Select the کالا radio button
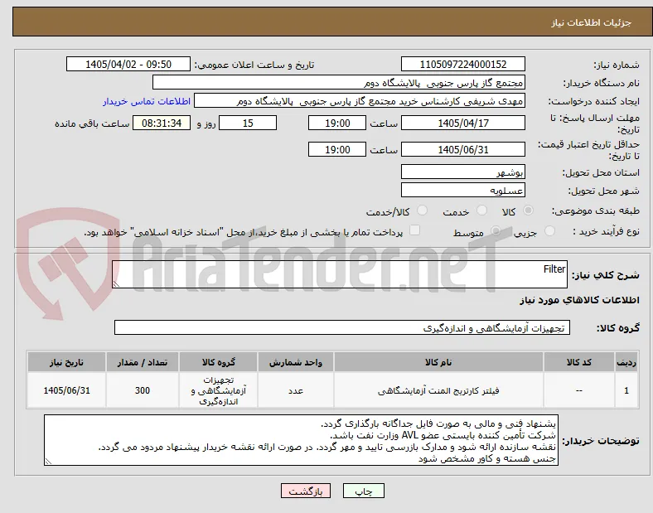 click(528, 211)
